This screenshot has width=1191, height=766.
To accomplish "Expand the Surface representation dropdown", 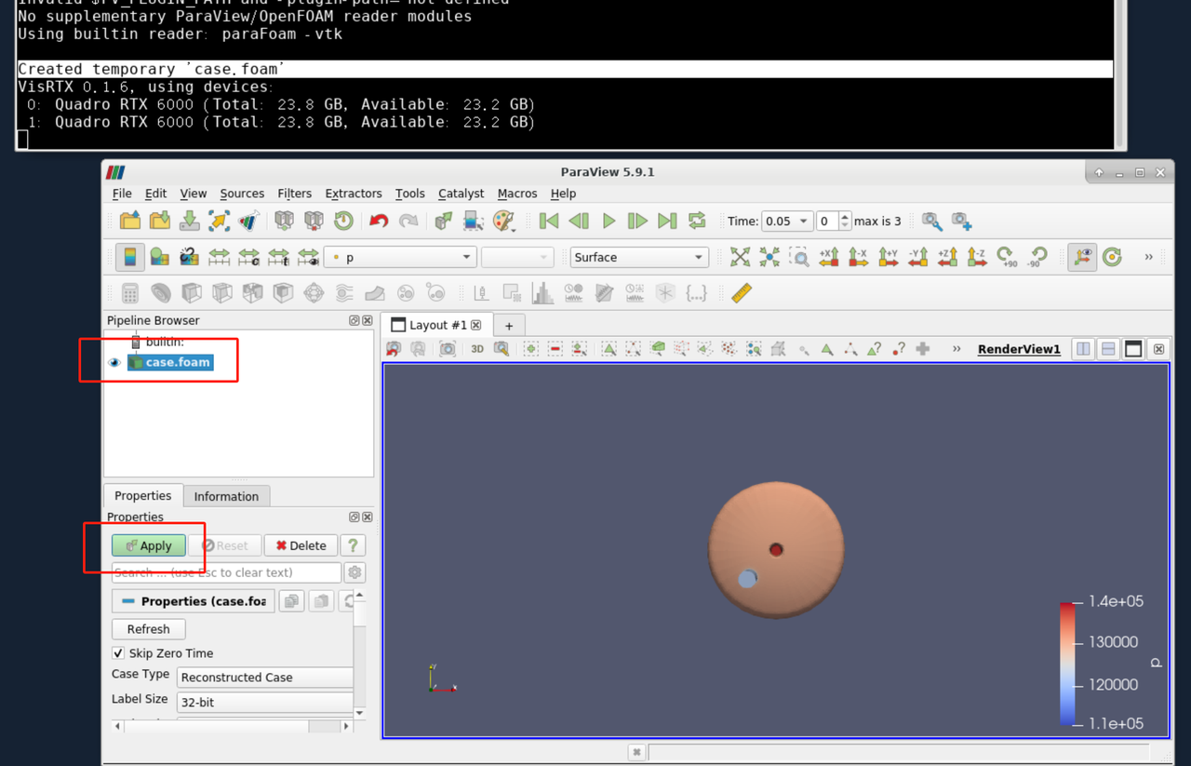I will (638, 257).
